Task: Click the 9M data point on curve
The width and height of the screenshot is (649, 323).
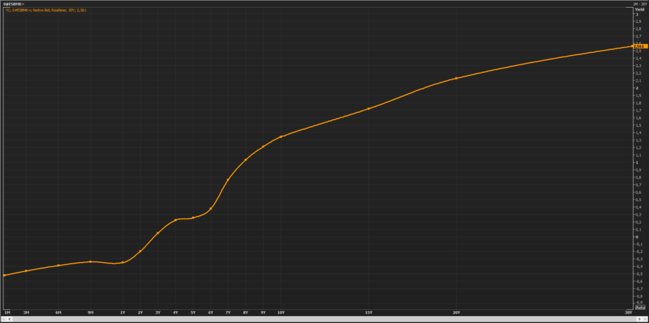Action: pyautogui.click(x=91, y=262)
